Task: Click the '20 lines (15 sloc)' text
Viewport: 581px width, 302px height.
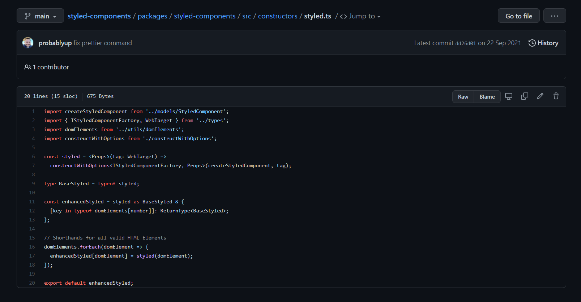Action: (x=51, y=96)
